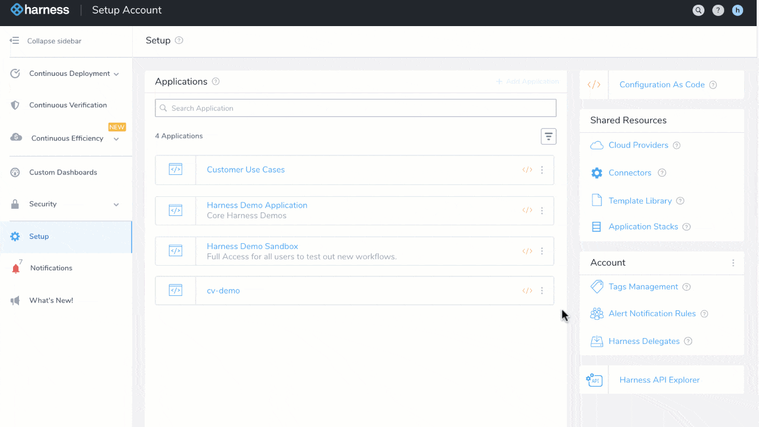Click the Harness API Explorer icon tile
The width and height of the screenshot is (759, 427).
click(x=594, y=380)
